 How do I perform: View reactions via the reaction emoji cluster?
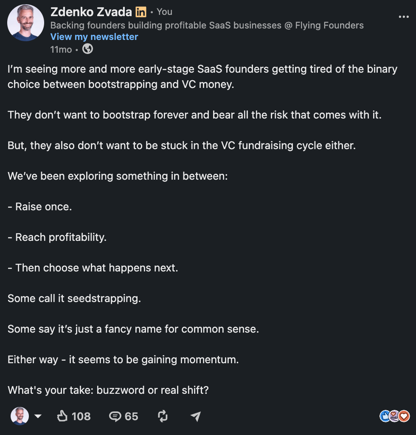pyautogui.click(x=394, y=416)
